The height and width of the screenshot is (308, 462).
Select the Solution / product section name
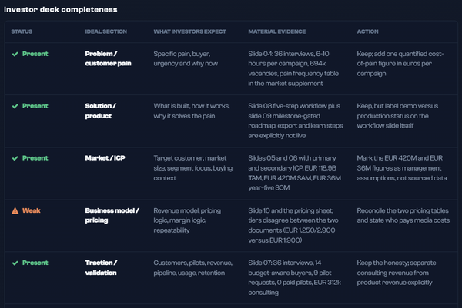point(100,111)
